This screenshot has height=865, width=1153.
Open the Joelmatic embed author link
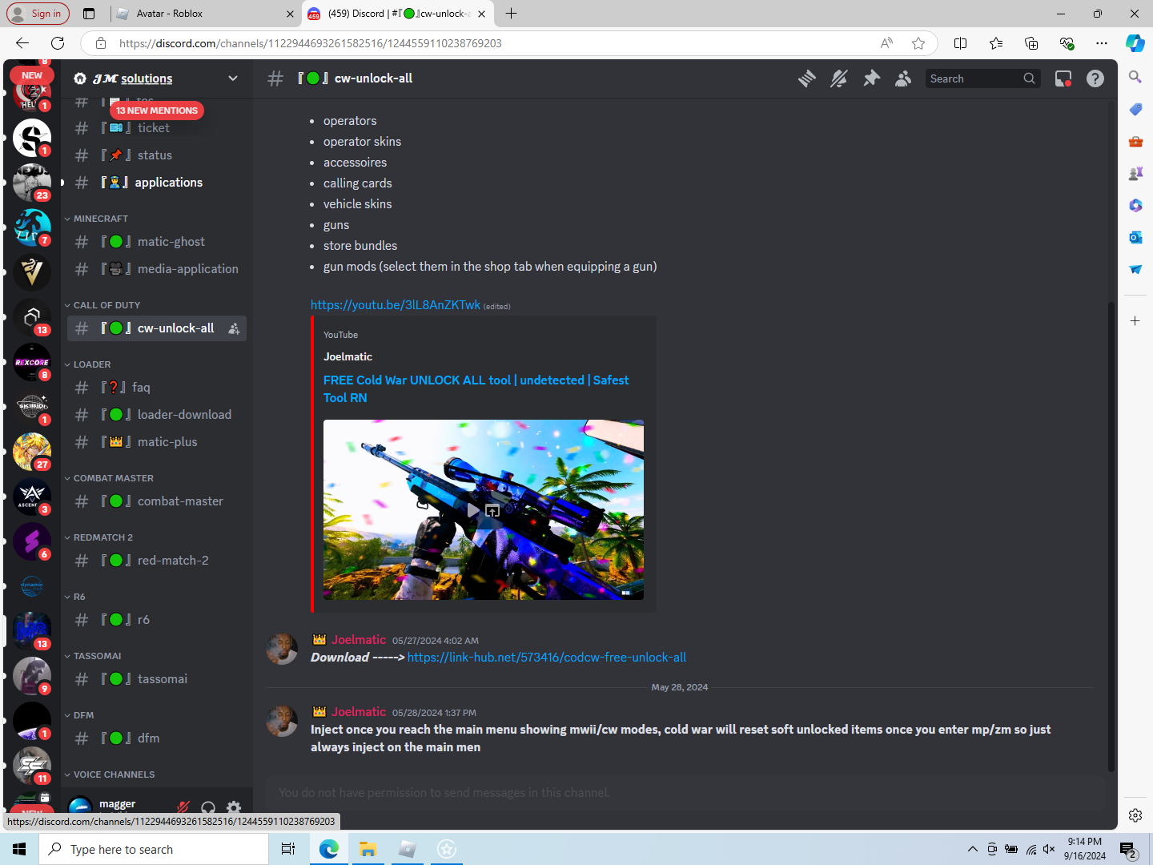(x=348, y=356)
